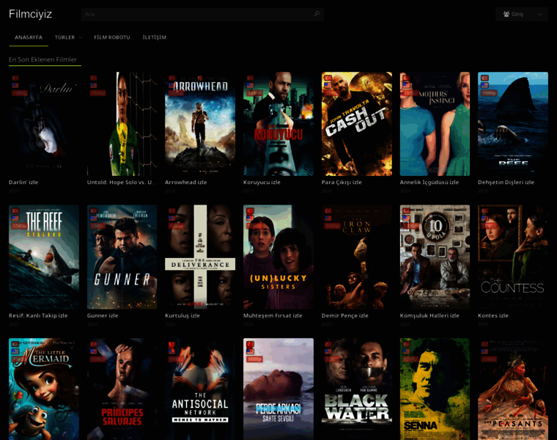This screenshot has width=557, height=440.
Task: Click the US flag icon on Little Mermaid poster
Action: tap(15, 351)
